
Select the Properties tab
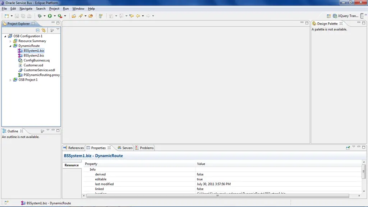[98, 148]
